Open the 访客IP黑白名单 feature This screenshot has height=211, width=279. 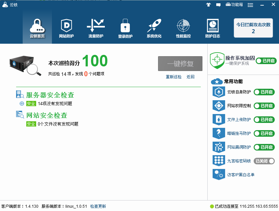[241, 175]
